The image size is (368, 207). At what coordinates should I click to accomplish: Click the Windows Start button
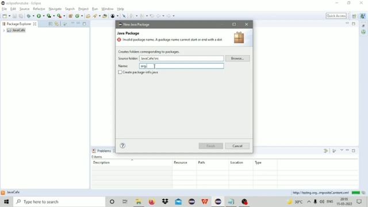[x=6, y=202]
